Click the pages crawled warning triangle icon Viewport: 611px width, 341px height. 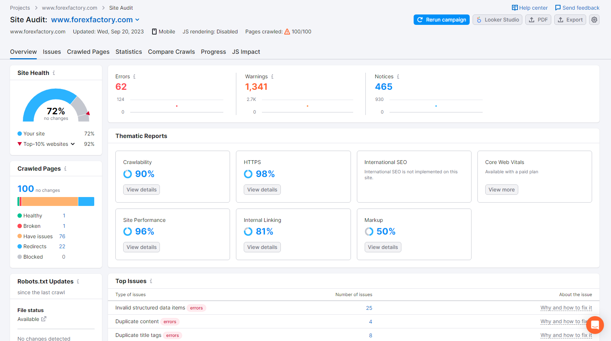[x=287, y=32]
